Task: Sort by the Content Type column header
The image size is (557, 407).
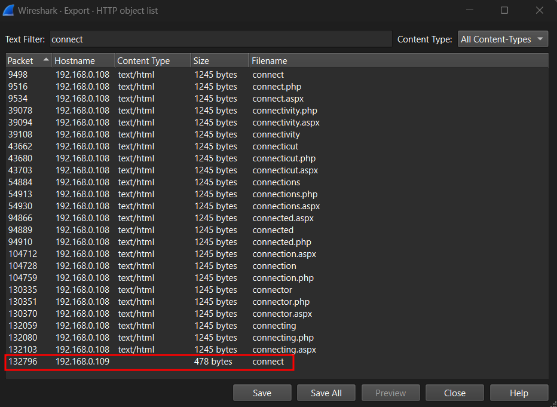Action: click(x=153, y=61)
